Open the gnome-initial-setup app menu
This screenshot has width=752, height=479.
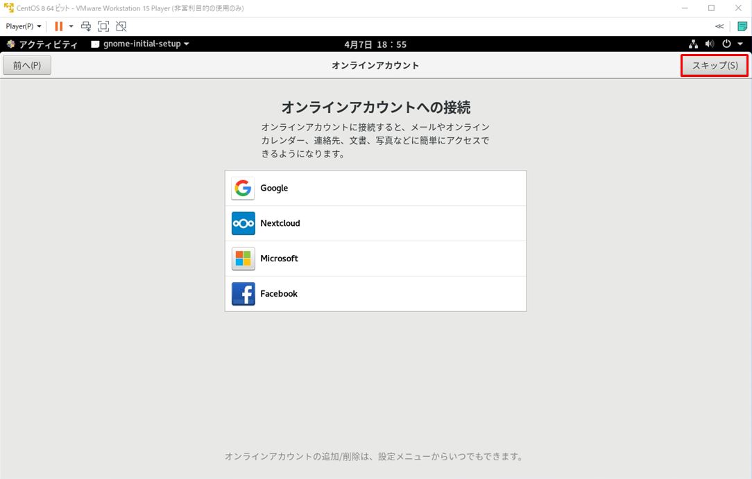point(140,44)
